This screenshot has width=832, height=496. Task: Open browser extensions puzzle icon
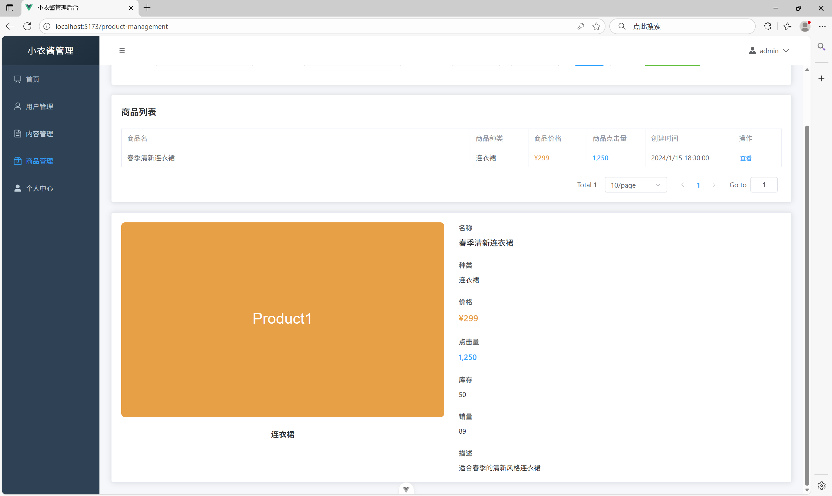pyautogui.click(x=767, y=26)
